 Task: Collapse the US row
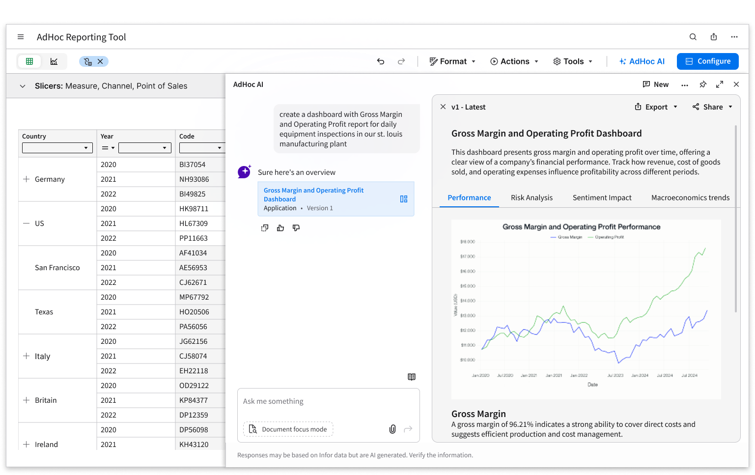pyautogui.click(x=27, y=224)
